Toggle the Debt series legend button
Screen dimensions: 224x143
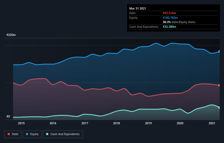pyautogui.click(x=13, y=134)
